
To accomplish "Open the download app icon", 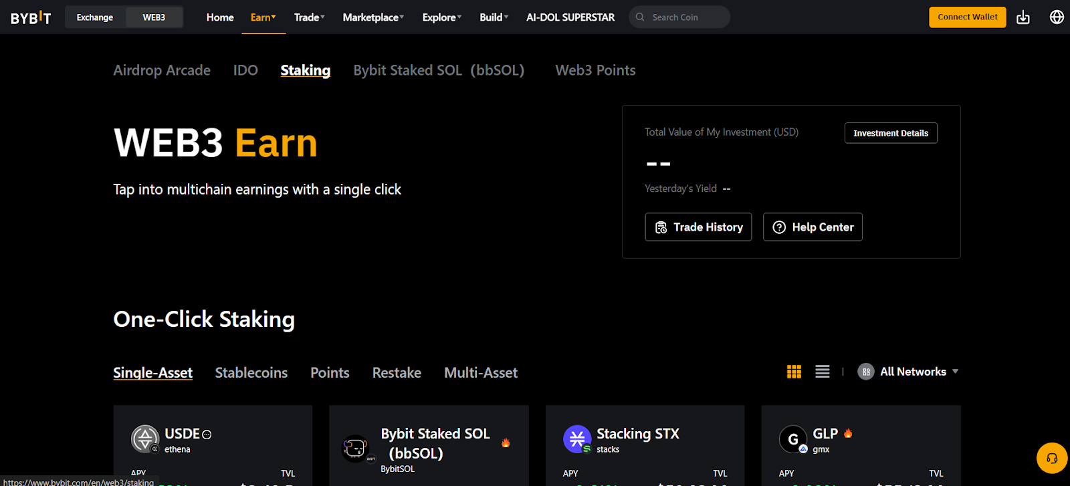I will coord(1023,17).
